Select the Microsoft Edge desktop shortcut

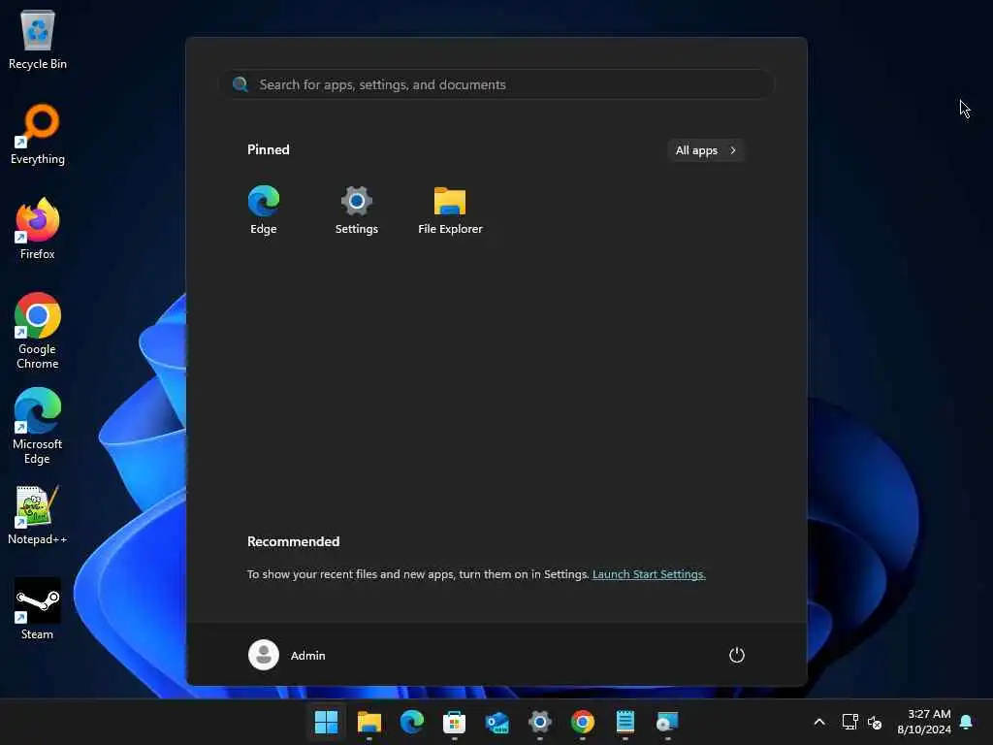[38, 426]
